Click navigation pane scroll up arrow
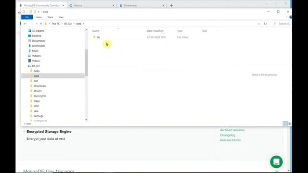This screenshot has width=308, height=173. pos(86,30)
